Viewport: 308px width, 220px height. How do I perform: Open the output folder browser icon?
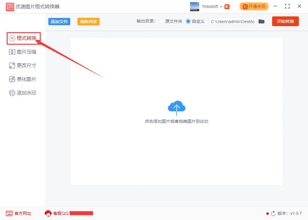coord(261,21)
